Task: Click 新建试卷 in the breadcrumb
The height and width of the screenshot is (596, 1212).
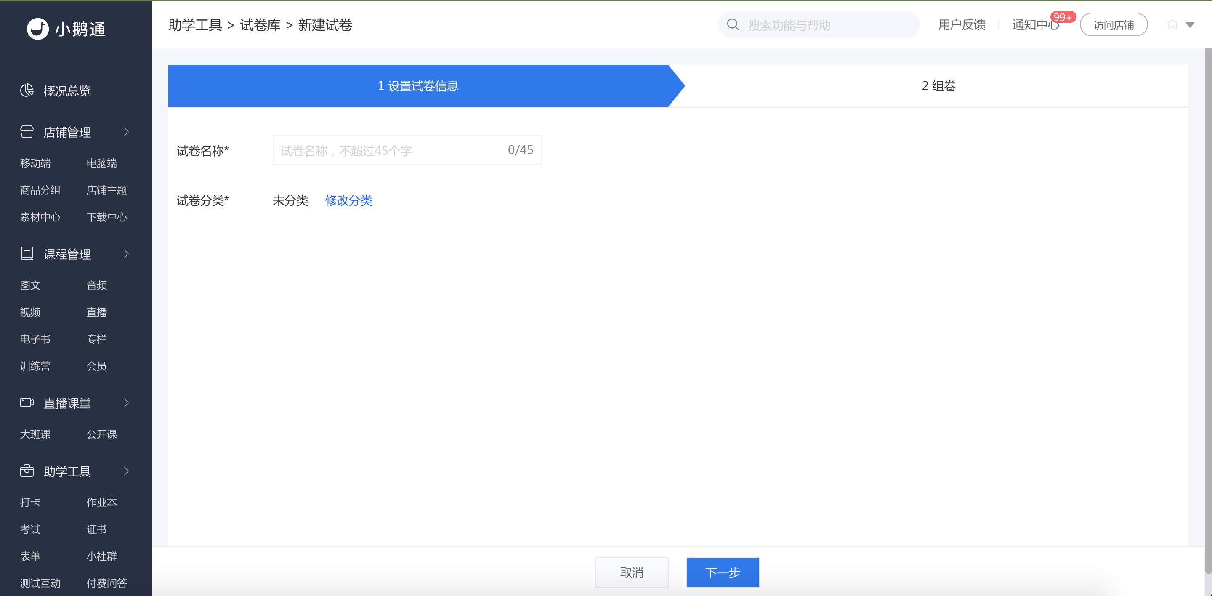Action: coord(325,25)
